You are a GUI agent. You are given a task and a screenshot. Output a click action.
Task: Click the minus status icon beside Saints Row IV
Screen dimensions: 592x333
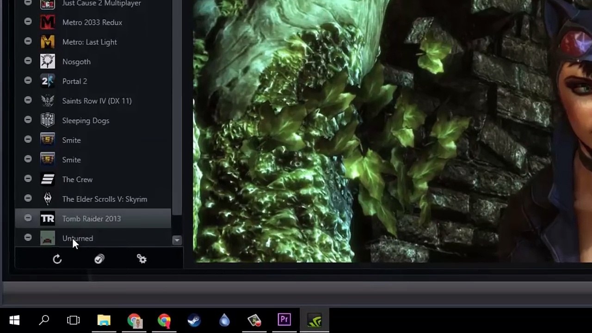click(x=28, y=100)
